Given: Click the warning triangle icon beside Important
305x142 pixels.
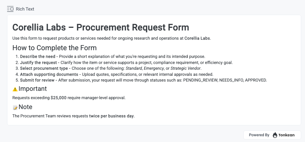Looking at the screenshot, I should 15,89.
